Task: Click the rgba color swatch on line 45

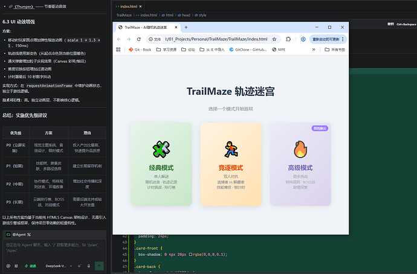Action: coord(190,254)
